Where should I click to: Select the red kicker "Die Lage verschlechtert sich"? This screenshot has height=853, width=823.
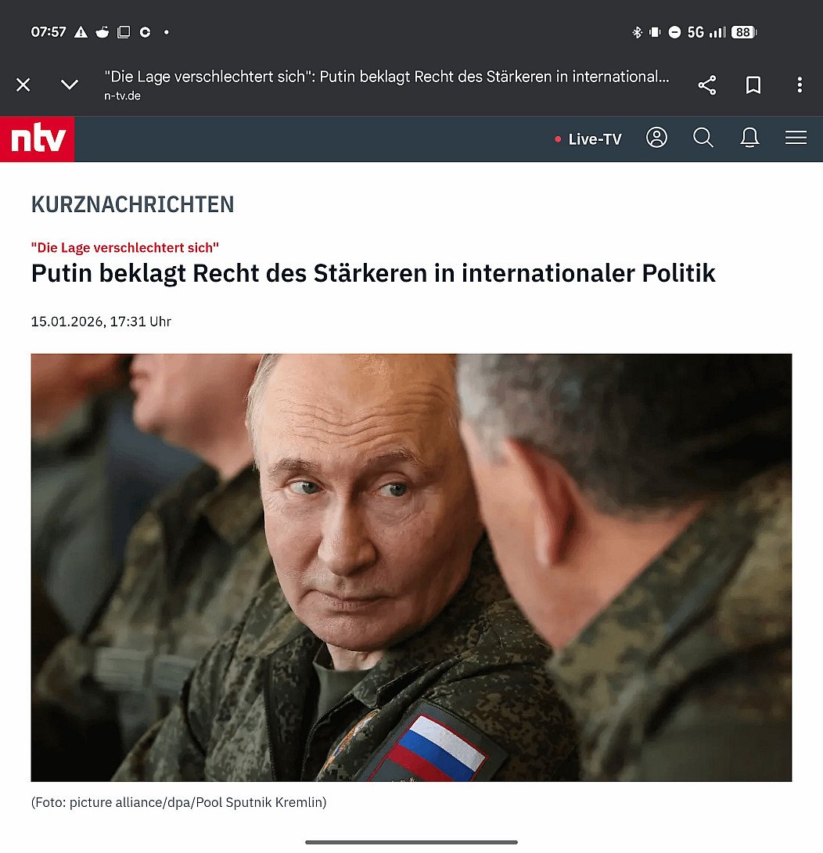[x=124, y=247]
